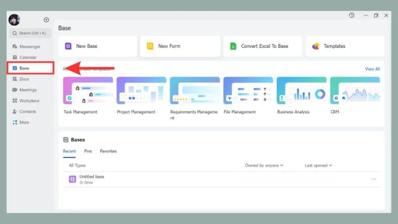Image resolution: width=398 pixels, height=224 pixels.
Task: Click the Bases section icon
Action: point(66,140)
